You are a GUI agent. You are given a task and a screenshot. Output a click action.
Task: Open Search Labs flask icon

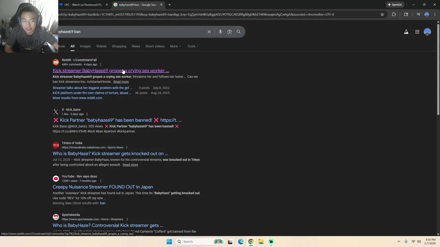[406, 32]
